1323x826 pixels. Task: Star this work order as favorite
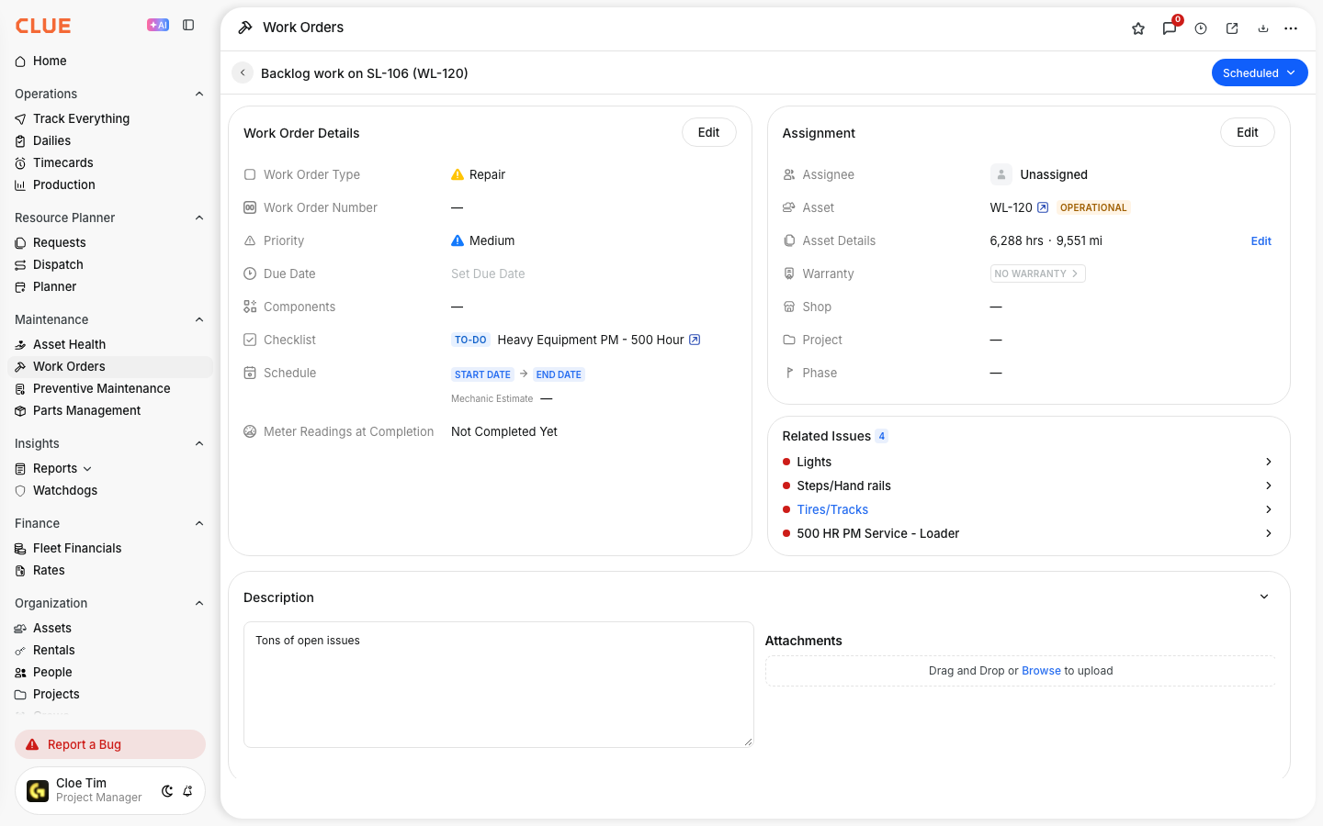[1138, 28]
